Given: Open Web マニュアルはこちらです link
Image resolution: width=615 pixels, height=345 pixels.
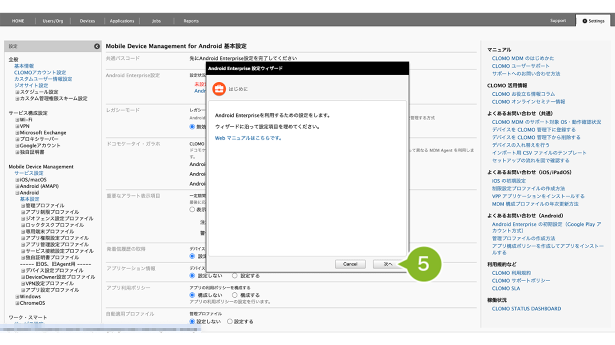Looking at the screenshot, I should tap(248, 138).
